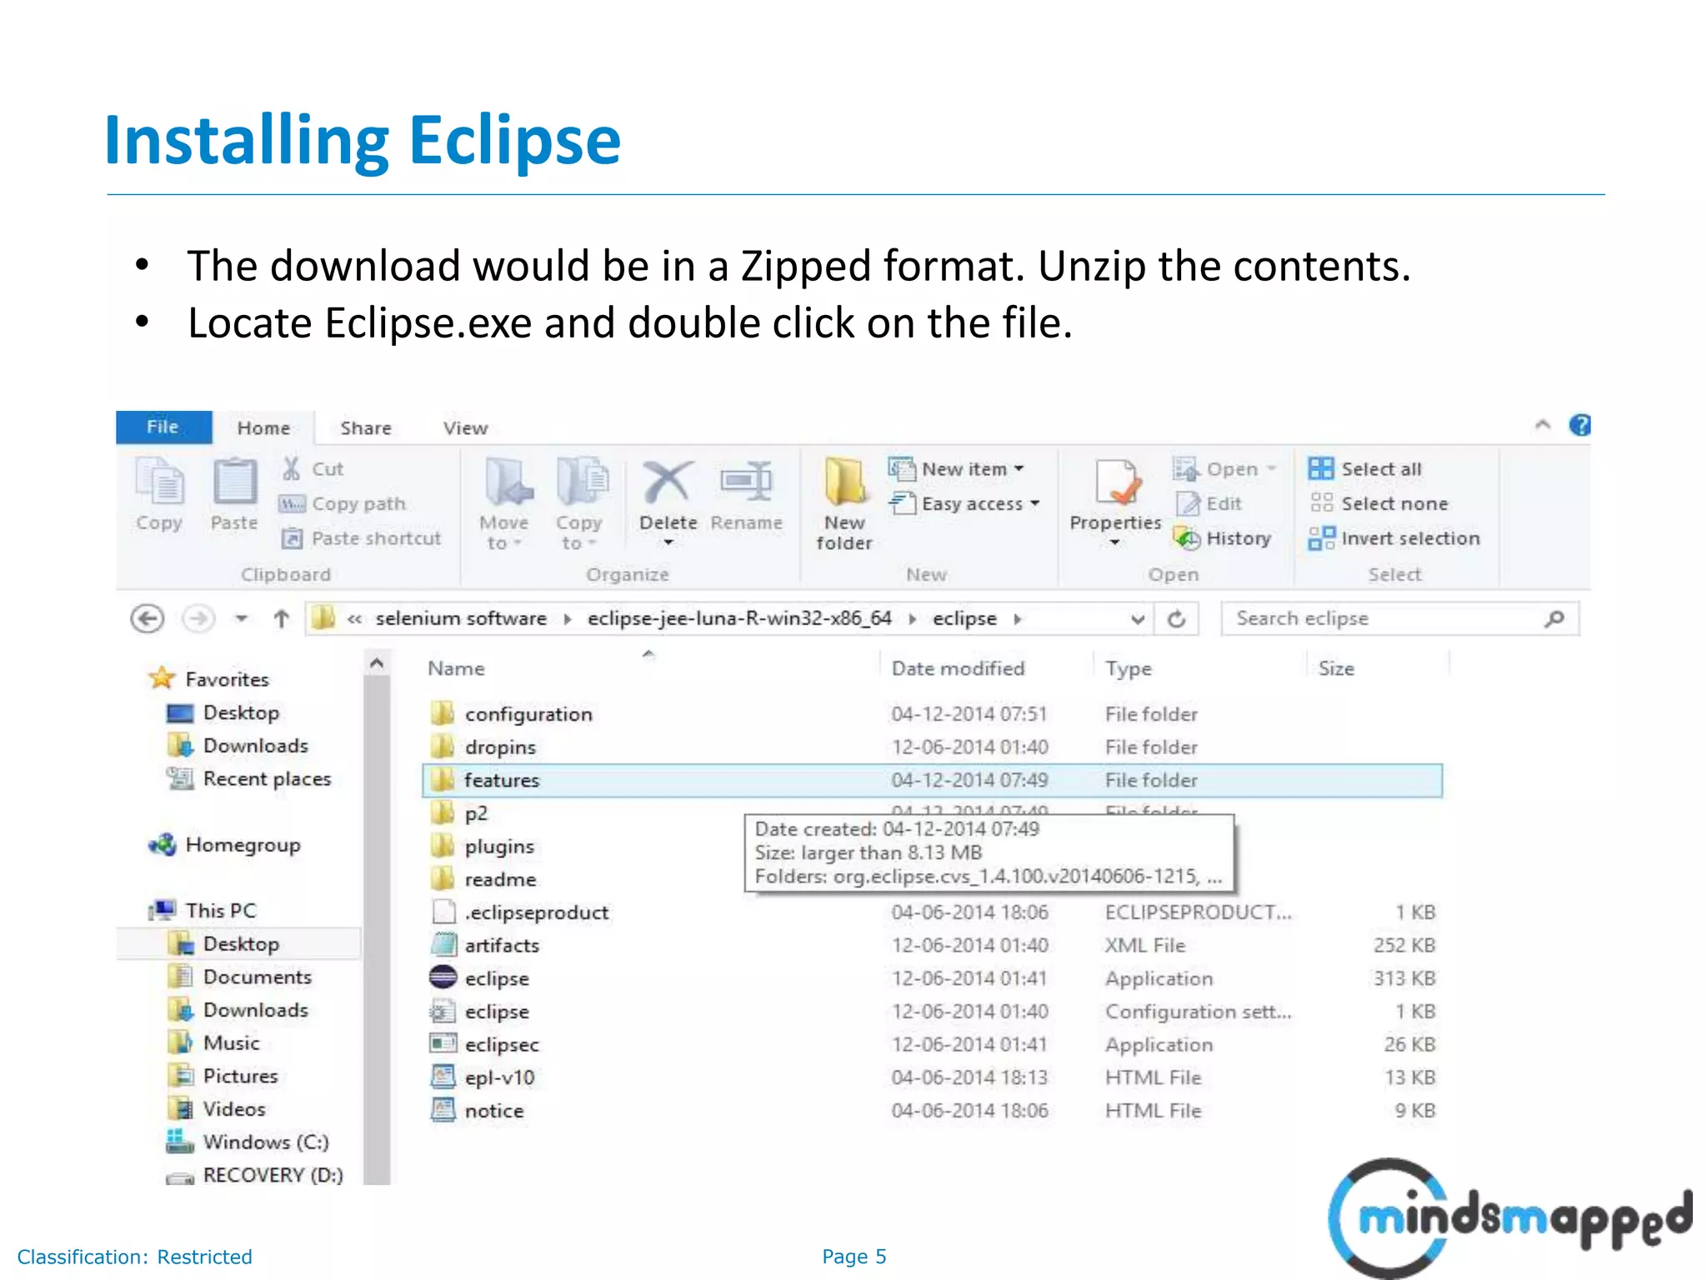Select the artifacts XML file
Image resolution: width=1707 pixels, height=1280 pixels.
coord(933,946)
